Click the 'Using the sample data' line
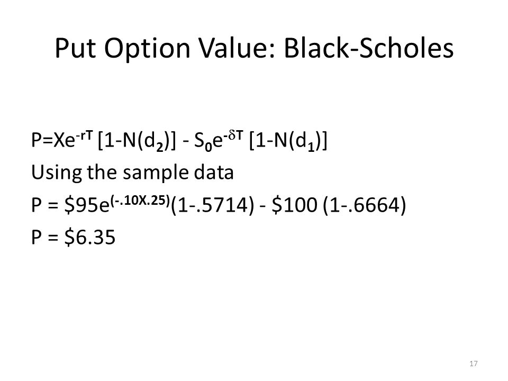This screenshot has height=381, width=508. point(132,173)
